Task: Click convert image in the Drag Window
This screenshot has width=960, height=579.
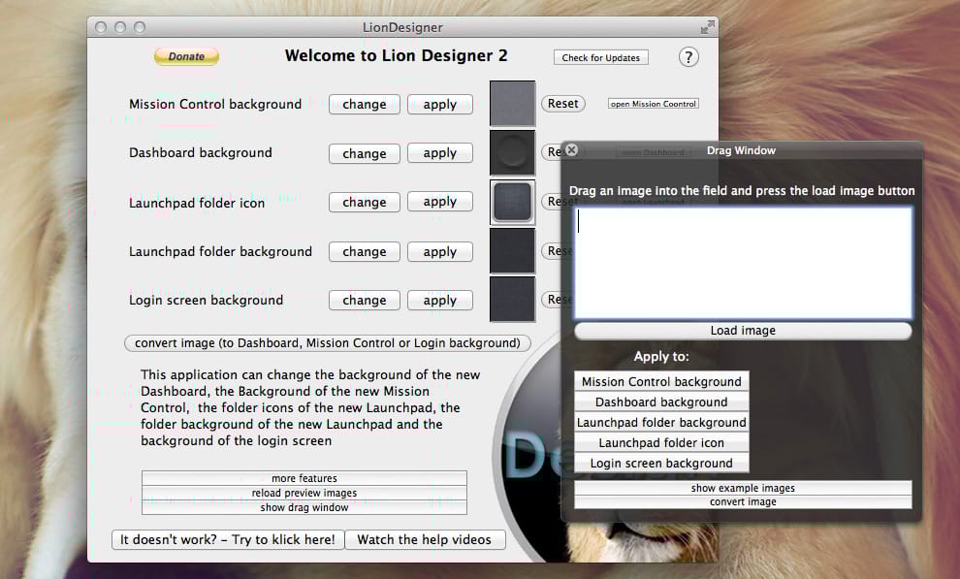Action: (743, 501)
